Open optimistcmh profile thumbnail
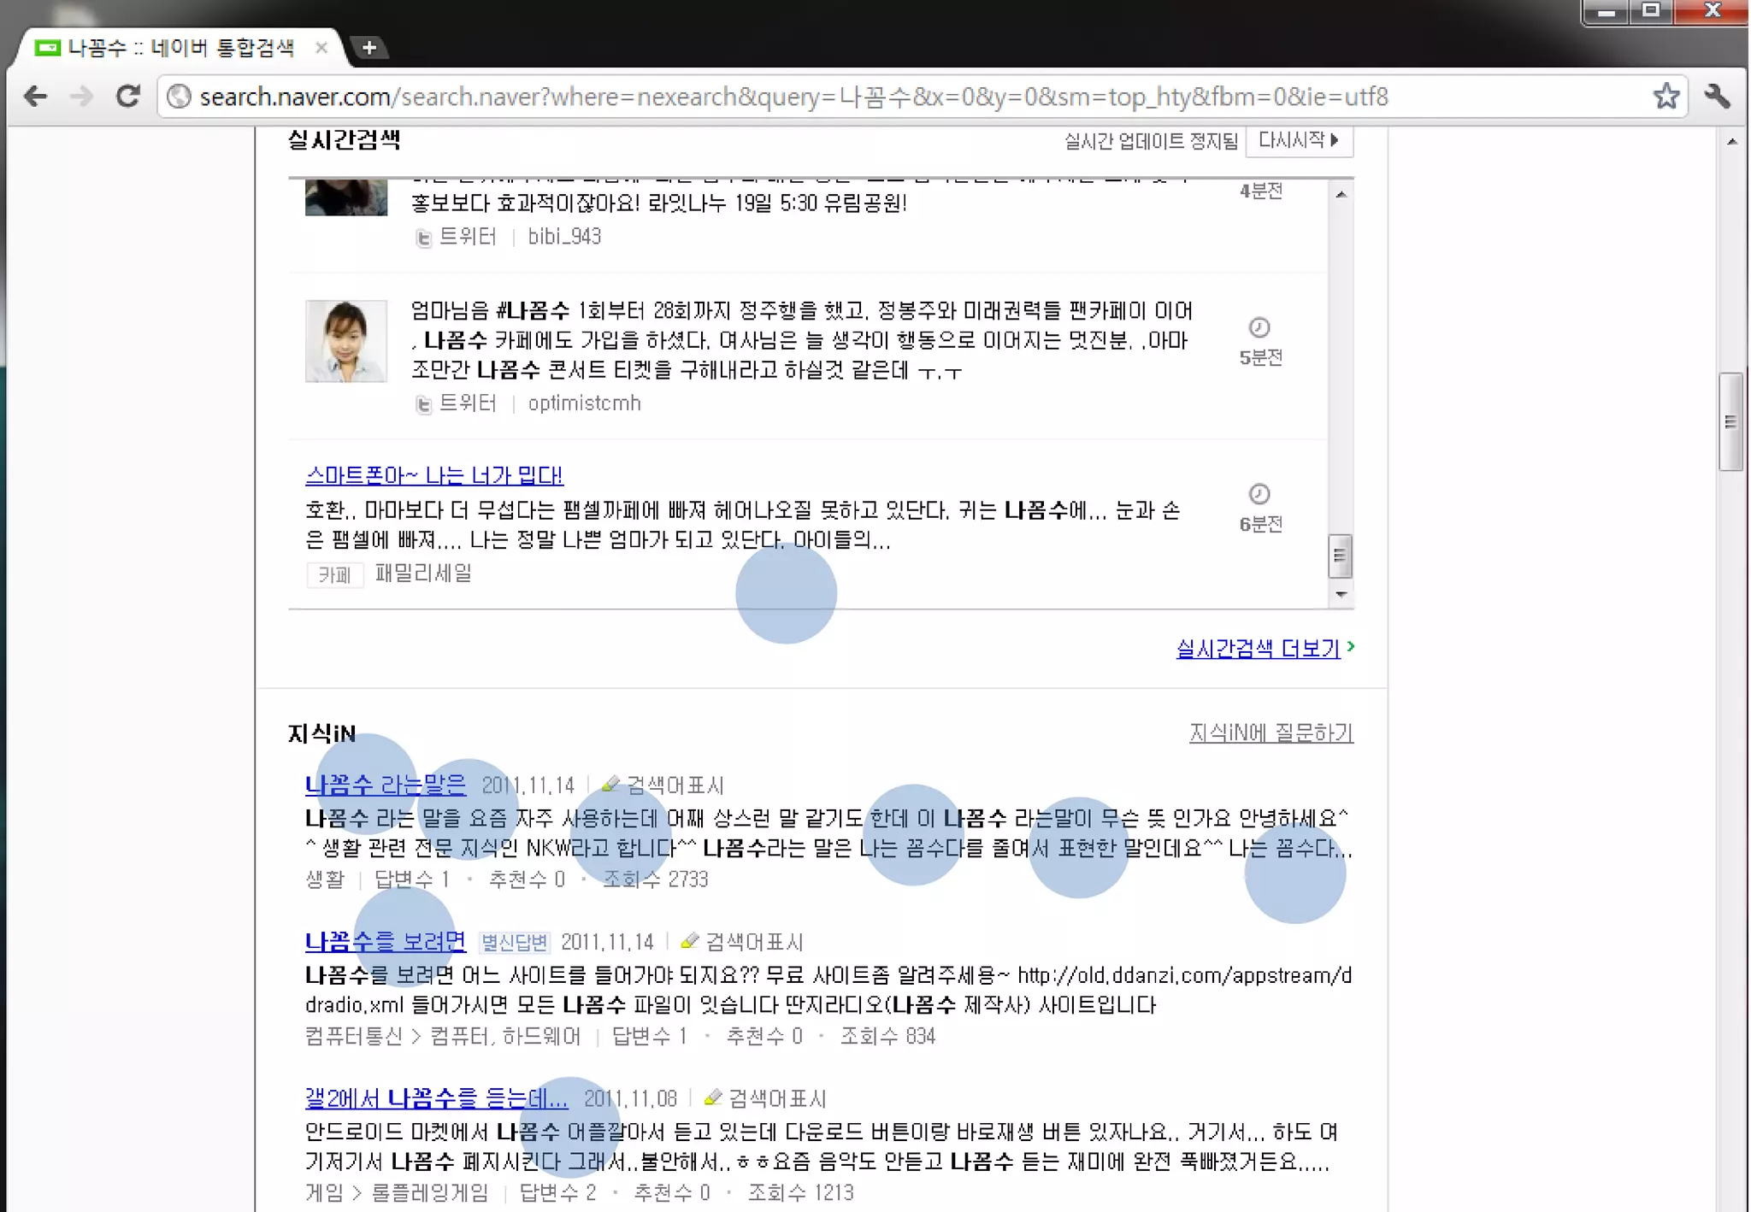This screenshot has height=1212, width=1751. (346, 341)
